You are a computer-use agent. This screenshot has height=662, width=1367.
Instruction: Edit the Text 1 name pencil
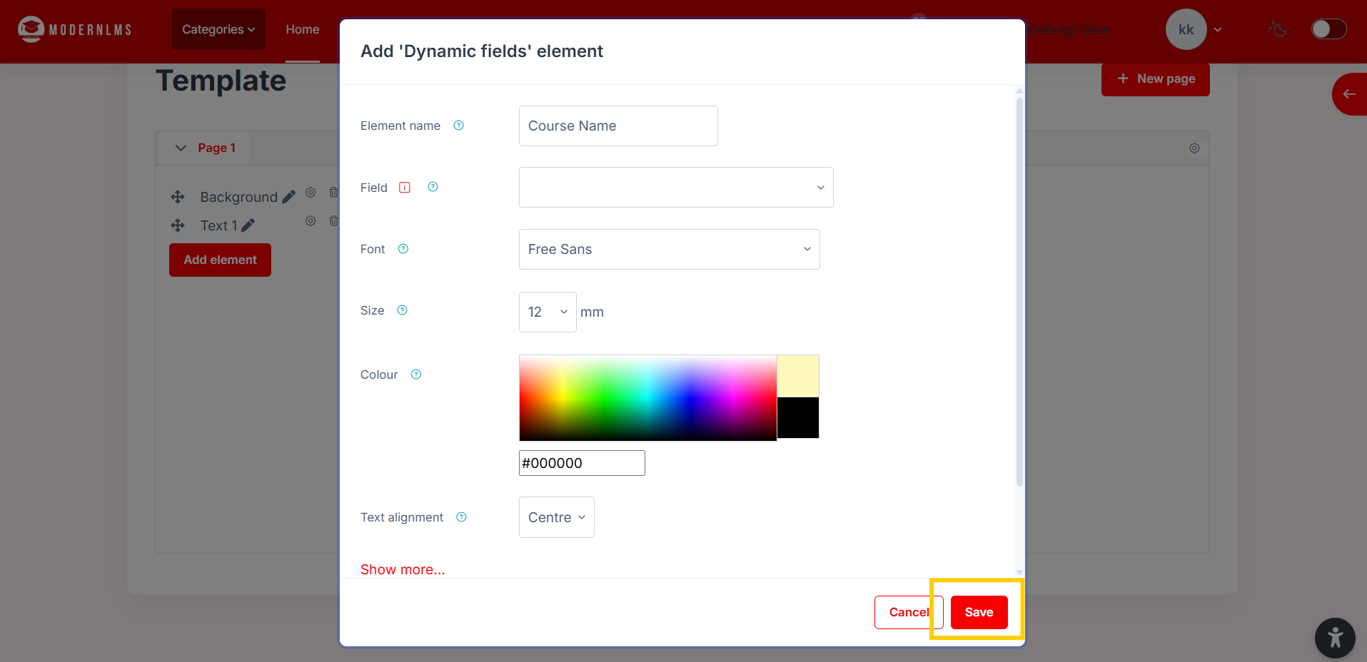pos(248,225)
